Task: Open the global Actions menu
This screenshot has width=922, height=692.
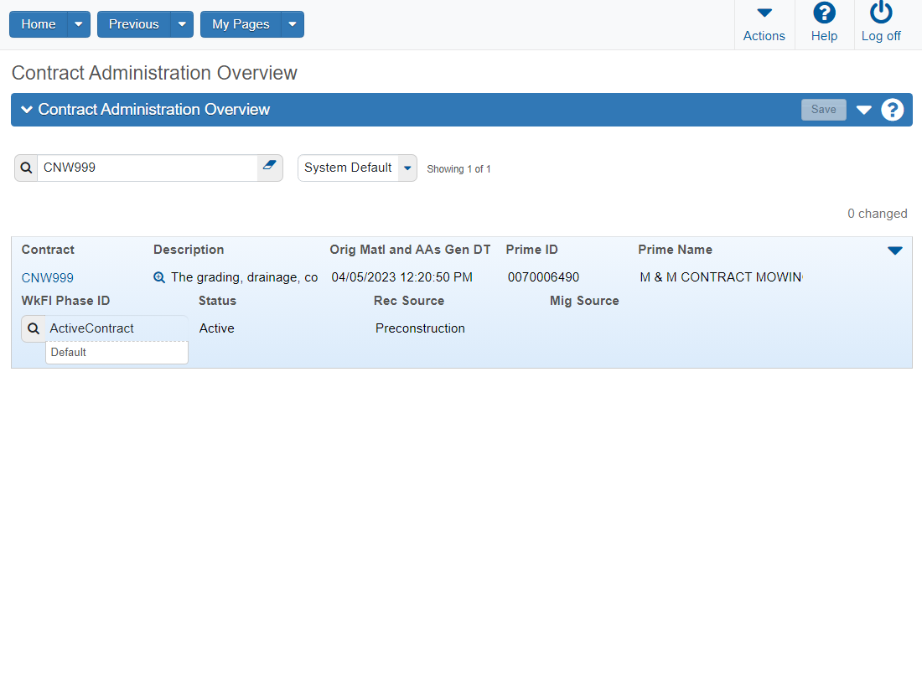Action: (764, 23)
